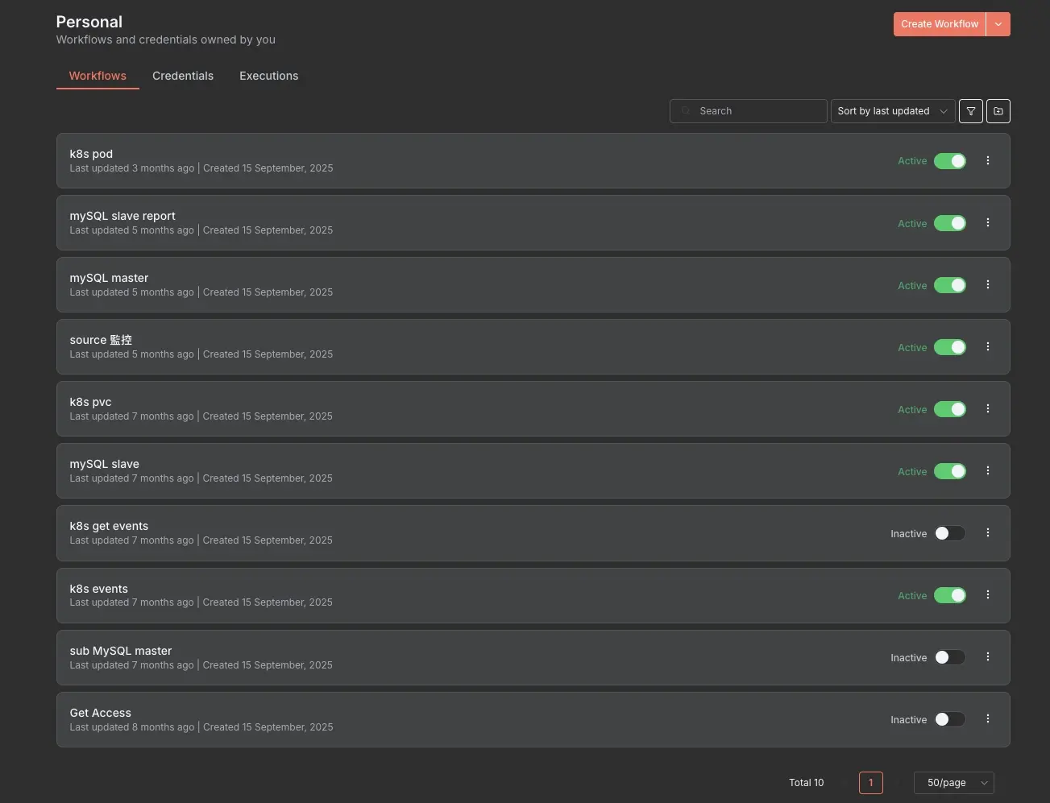Turn off the source 監控 workflow
This screenshot has height=803, width=1050.
(x=949, y=347)
